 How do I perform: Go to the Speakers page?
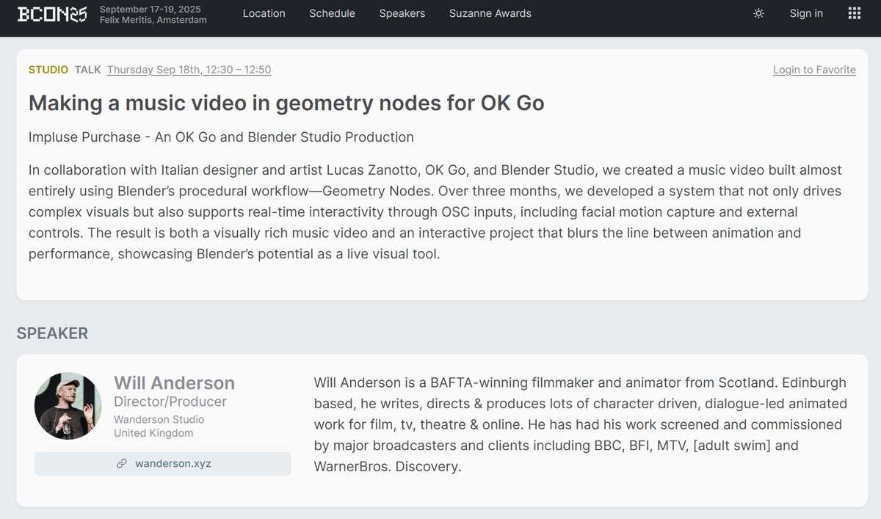[402, 13]
